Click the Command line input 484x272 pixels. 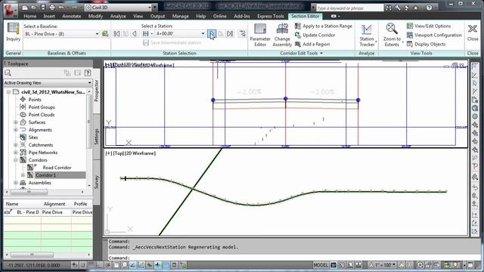[x=287, y=258]
